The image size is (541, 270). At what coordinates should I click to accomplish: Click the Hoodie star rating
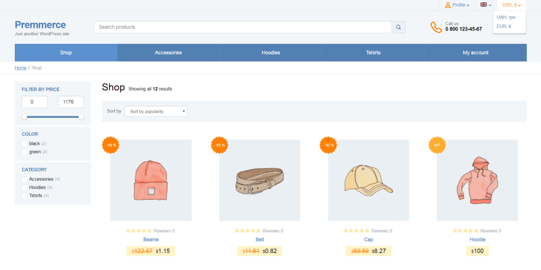(465, 231)
